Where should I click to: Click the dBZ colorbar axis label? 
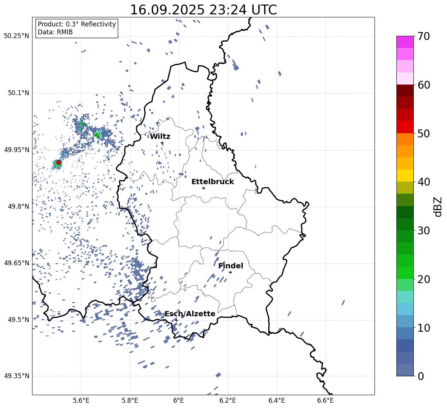click(x=438, y=206)
